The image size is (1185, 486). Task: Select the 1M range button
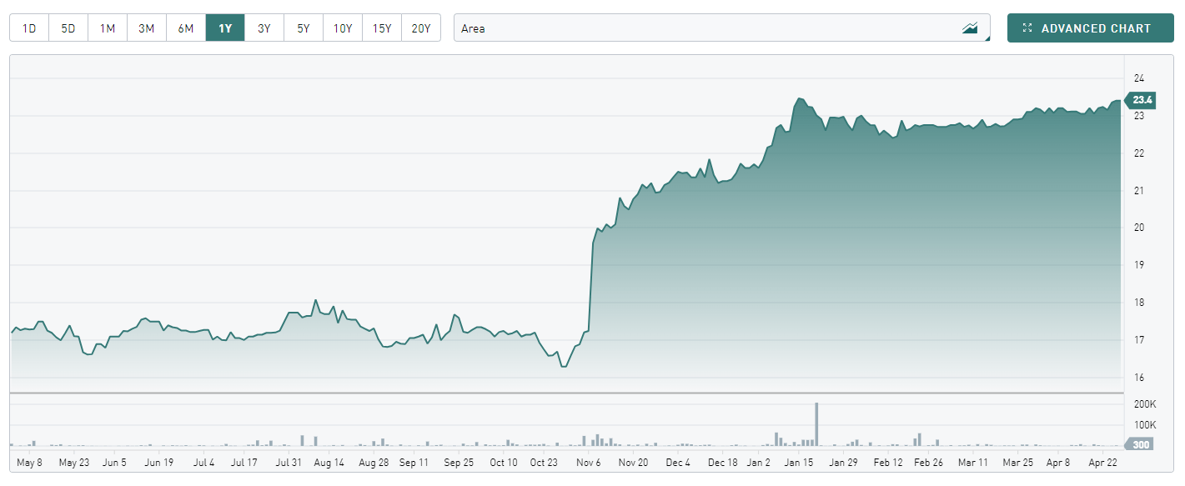pyautogui.click(x=107, y=28)
